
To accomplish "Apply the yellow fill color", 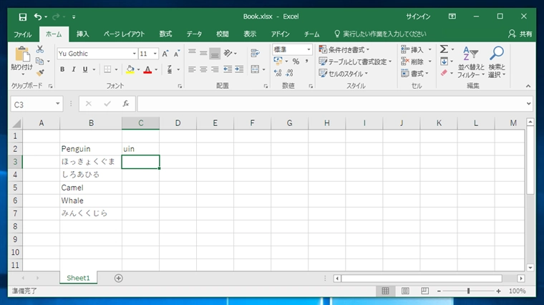I will click(130, 69).
